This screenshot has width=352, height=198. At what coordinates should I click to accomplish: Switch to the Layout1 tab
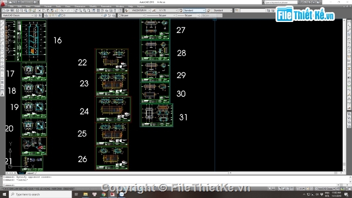[31, 173]
